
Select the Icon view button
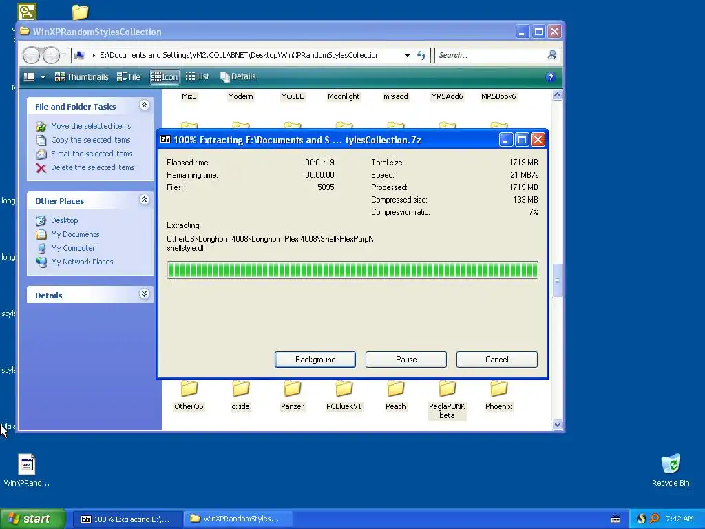[x=165, y=77]
